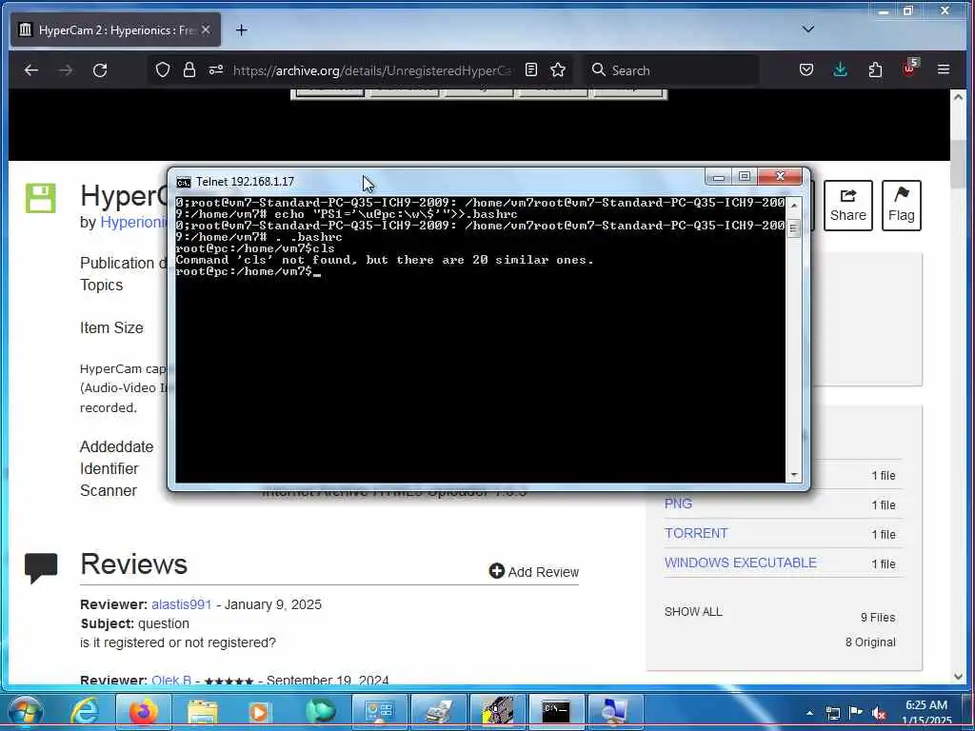
Task: Click Add Review link
Action: tap(533, 572)
